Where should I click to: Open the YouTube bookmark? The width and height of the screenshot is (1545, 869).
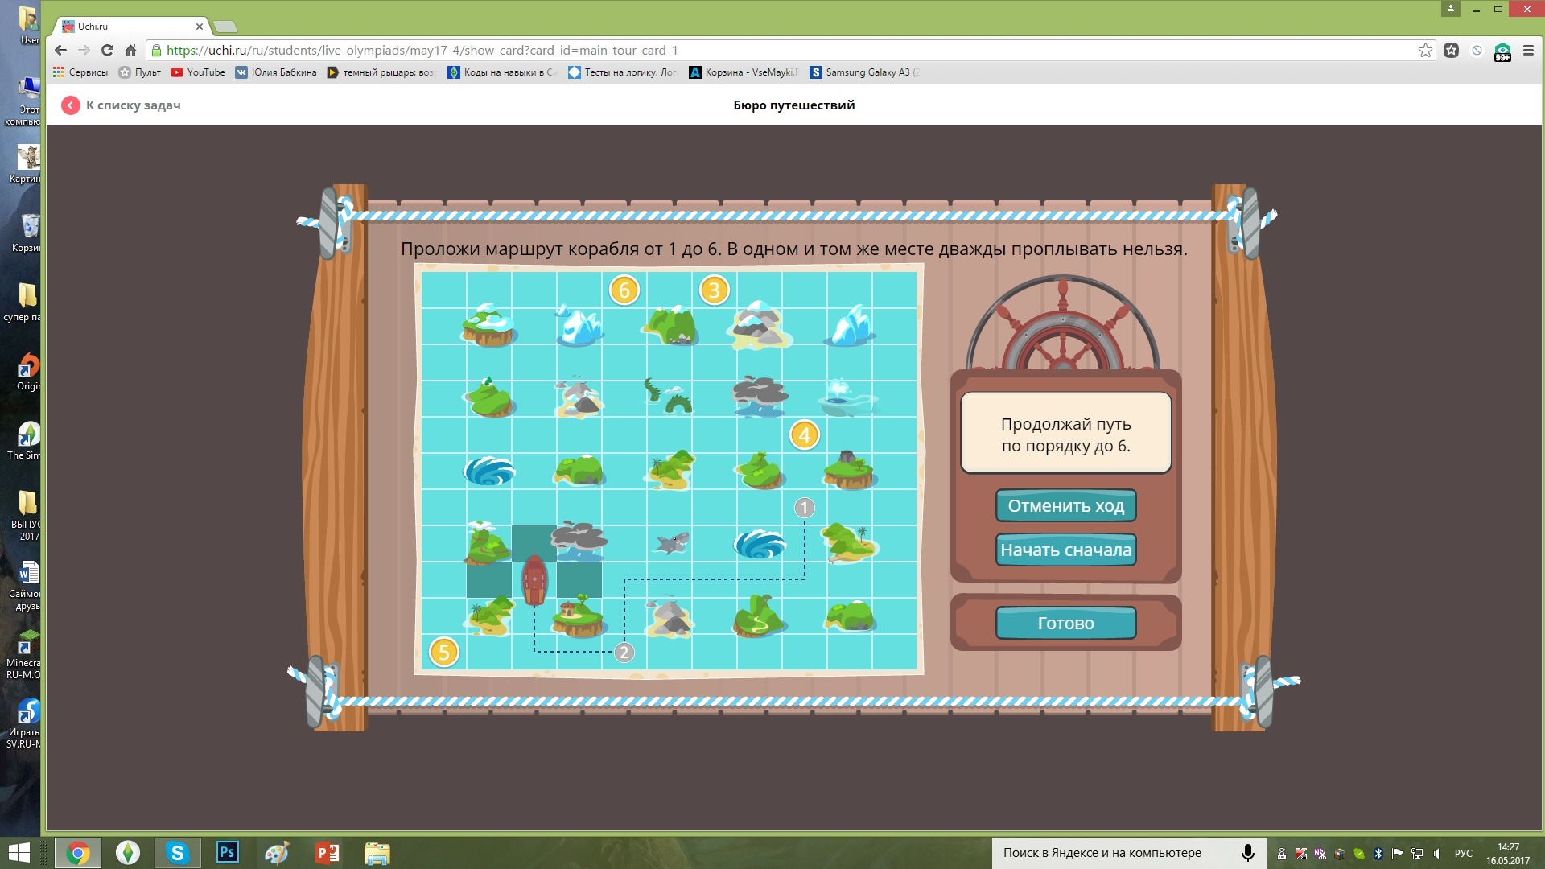(198, 72)
